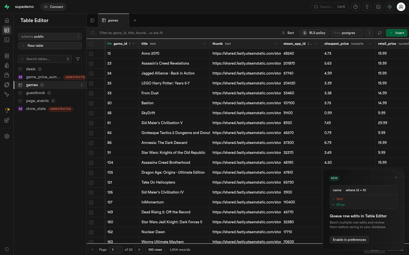Change the 100 rows page size
This screenshot has height=255, width=409.
point(155,250)
